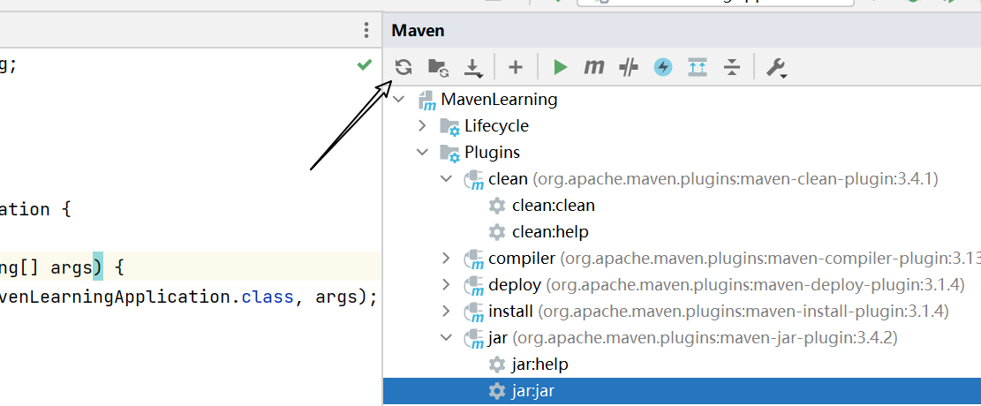Click the jar plugin icon
This screenshot has width=981, height=406.
pos(474,338)
